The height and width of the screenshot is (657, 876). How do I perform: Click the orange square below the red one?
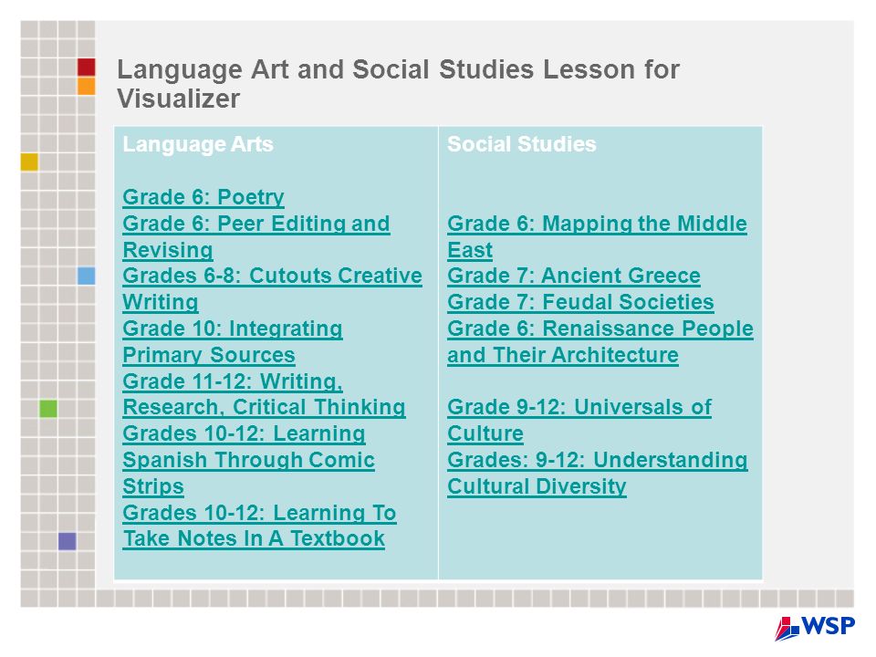[86, 86]
